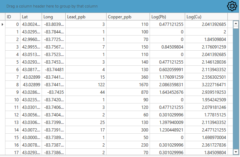Click the current-row indicator arrow beside ID 0

click(3, 24)
